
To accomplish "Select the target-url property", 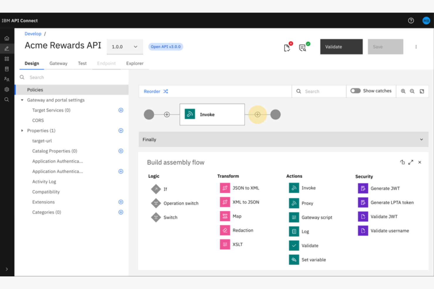I will [x=42, y=141].
